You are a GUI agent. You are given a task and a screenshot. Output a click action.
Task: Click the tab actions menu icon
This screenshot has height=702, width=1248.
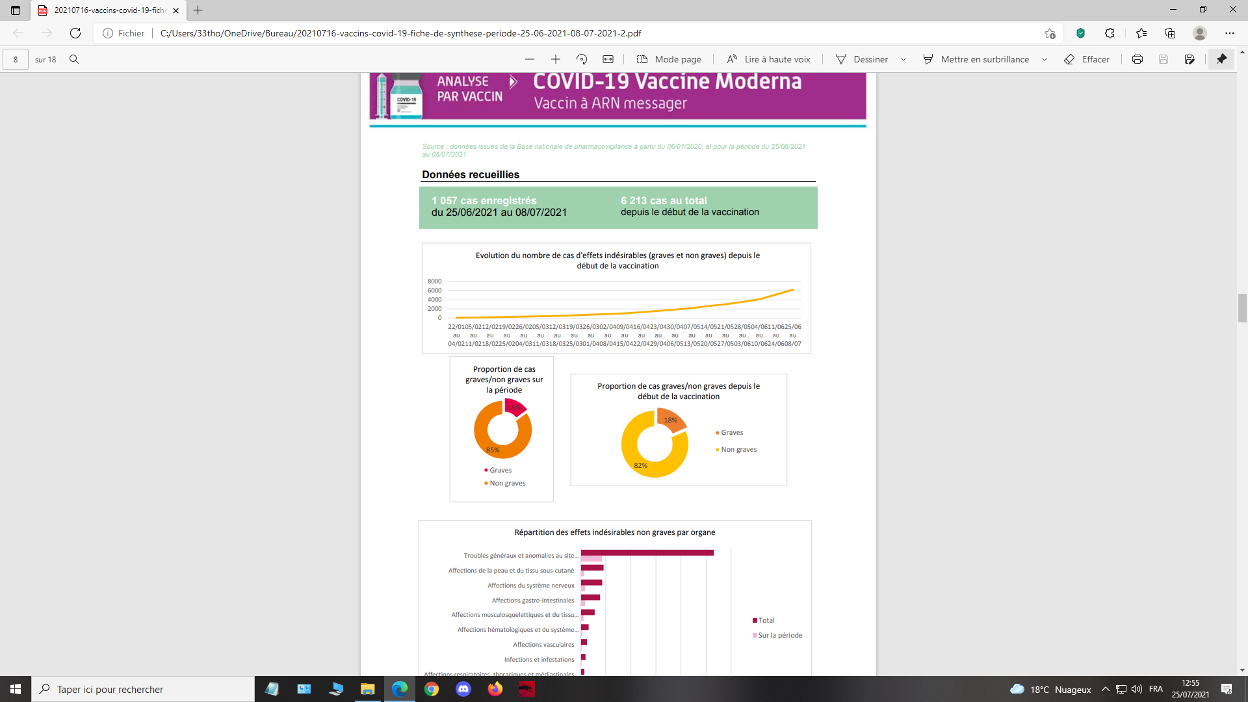click(x=16, y=10)
